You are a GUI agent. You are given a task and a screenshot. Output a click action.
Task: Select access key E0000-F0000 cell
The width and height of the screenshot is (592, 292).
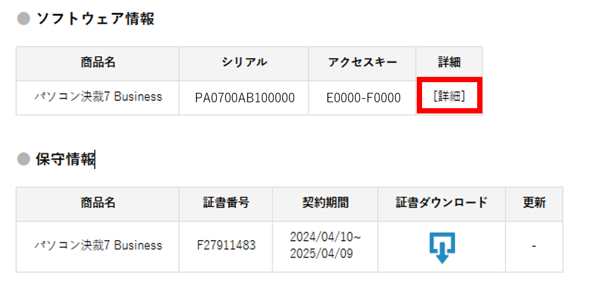[x=362, y=98]
